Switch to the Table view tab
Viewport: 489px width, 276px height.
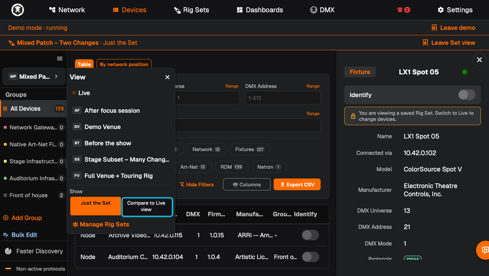click(x=84, y=64)
